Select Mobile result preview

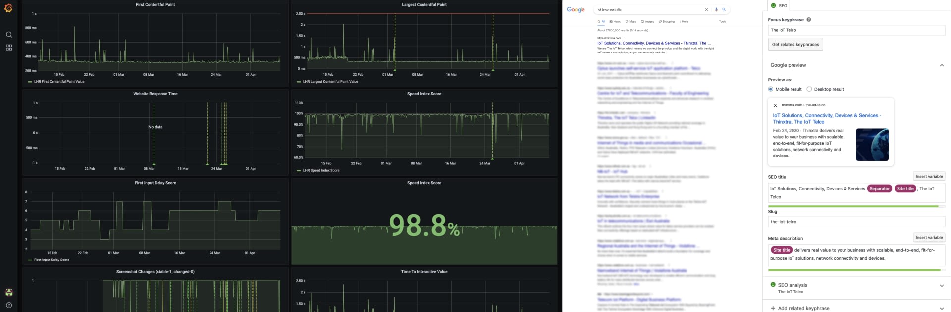[x=771, y=89]
